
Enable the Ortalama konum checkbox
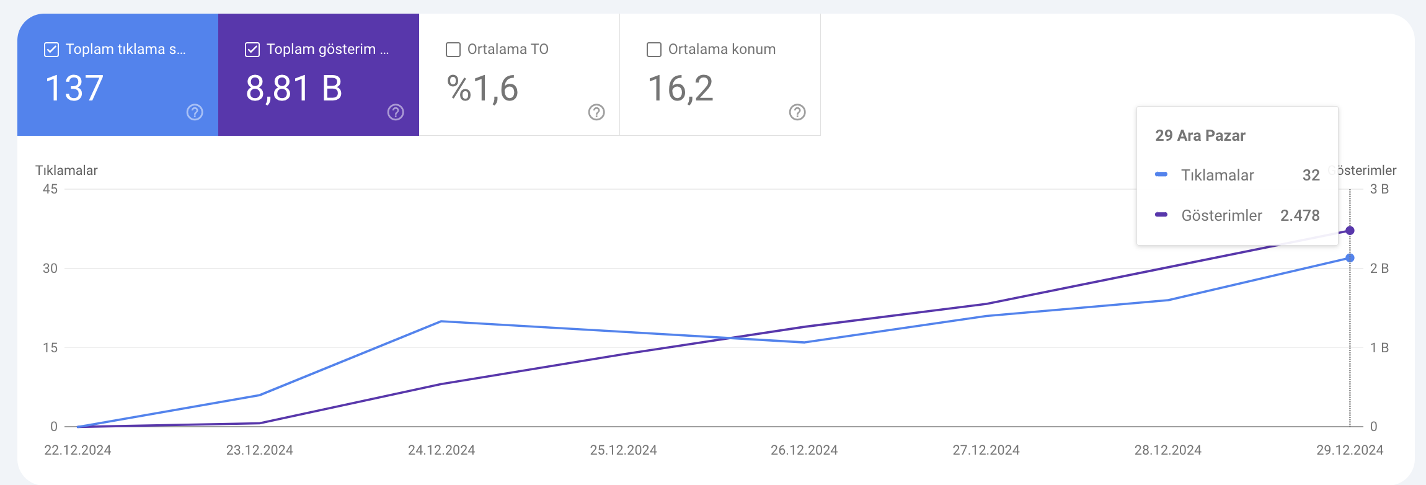[654, 50]
